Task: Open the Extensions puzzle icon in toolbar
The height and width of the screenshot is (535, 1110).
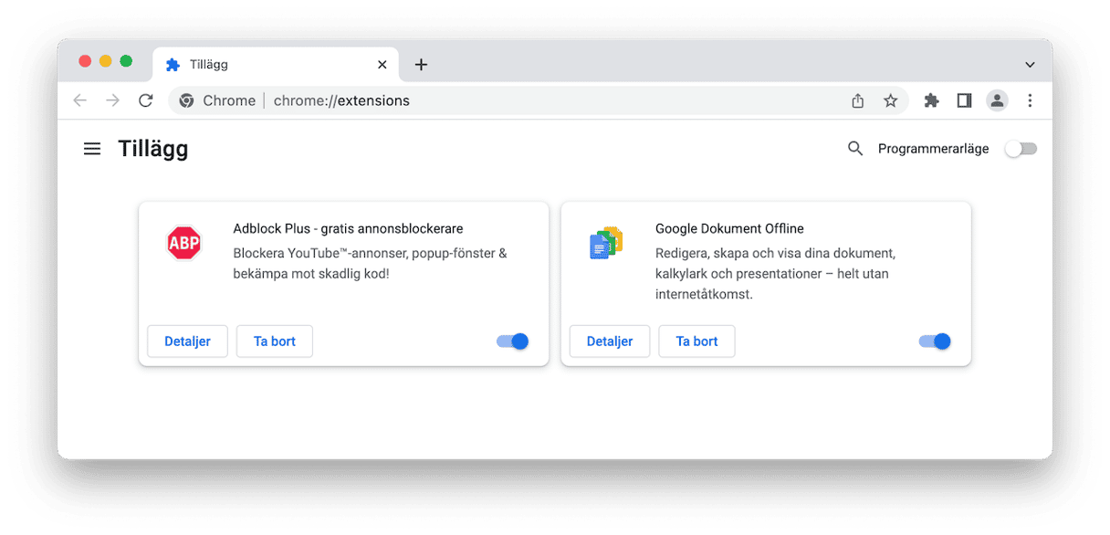Action: pyautogui.click(x=931, y=100)
